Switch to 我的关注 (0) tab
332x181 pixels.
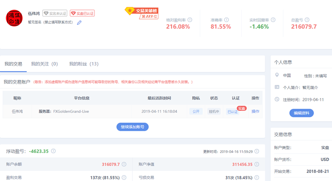[45, 64]
